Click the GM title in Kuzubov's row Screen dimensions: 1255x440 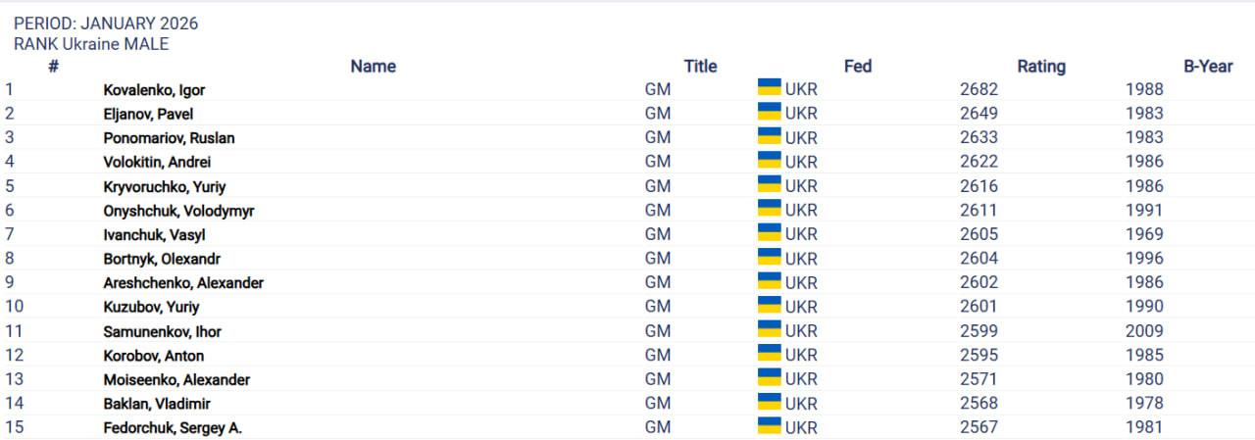pos(658,307)
